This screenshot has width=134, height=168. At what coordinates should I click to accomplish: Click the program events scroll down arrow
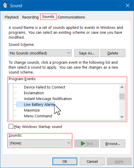[x=122, y=117]
